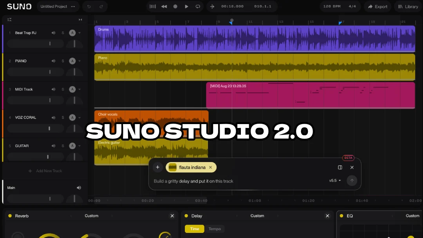
Task: Expand the MIDI Track dropdown arrow
Action: (80, 89)
